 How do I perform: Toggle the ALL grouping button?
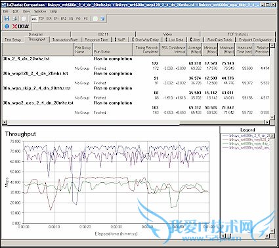(34, 18)
